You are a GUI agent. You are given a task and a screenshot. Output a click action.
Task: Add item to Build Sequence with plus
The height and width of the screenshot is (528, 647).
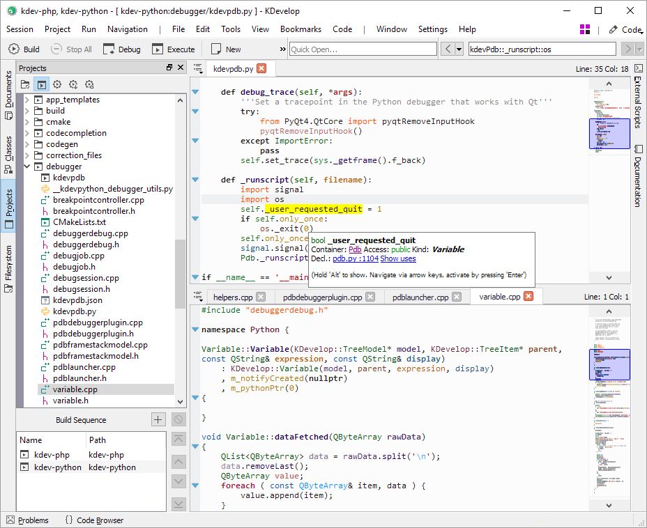pyautogui.click(x=158, y=419)
